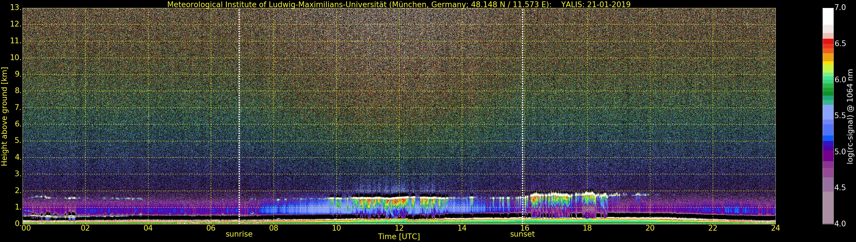Click the height axis tick label 12.
The width and height of the screenshot is (856, 242).
(16, 24)
